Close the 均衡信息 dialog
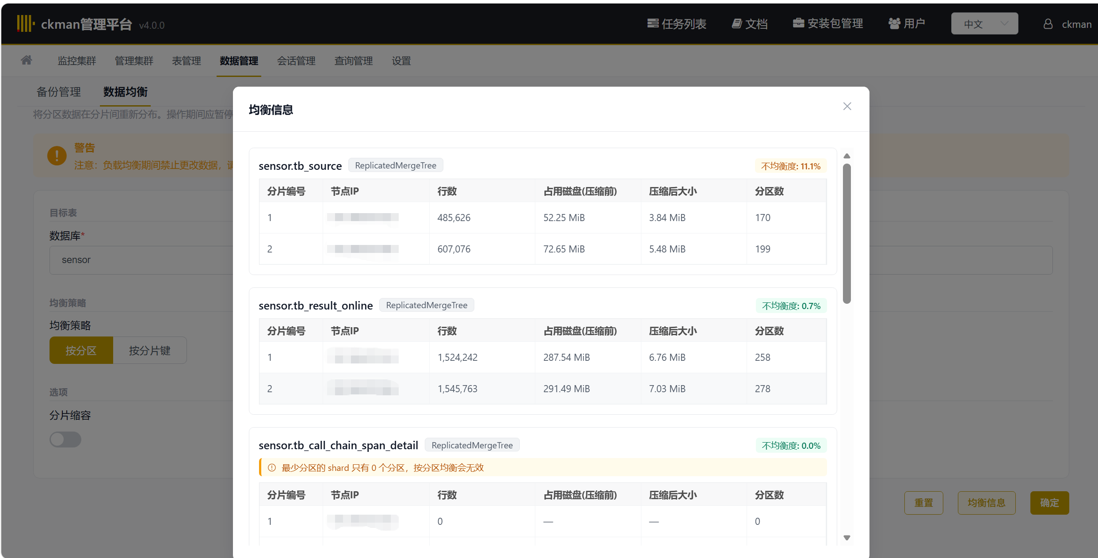Screen dimensions: 1098x558 click(x=847, y=107)
